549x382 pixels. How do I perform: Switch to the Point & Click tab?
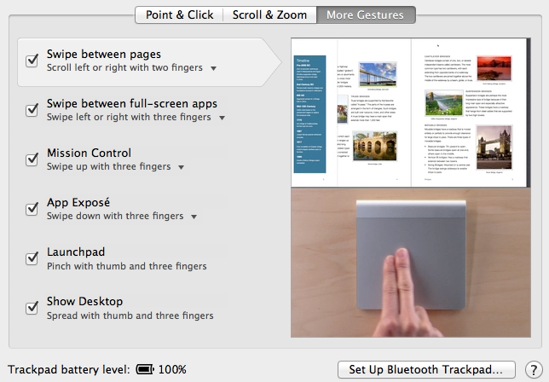179,14
